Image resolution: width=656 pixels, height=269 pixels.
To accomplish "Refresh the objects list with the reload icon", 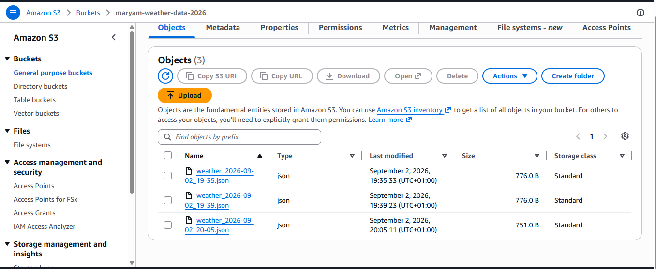I will [x=165, y=76].
